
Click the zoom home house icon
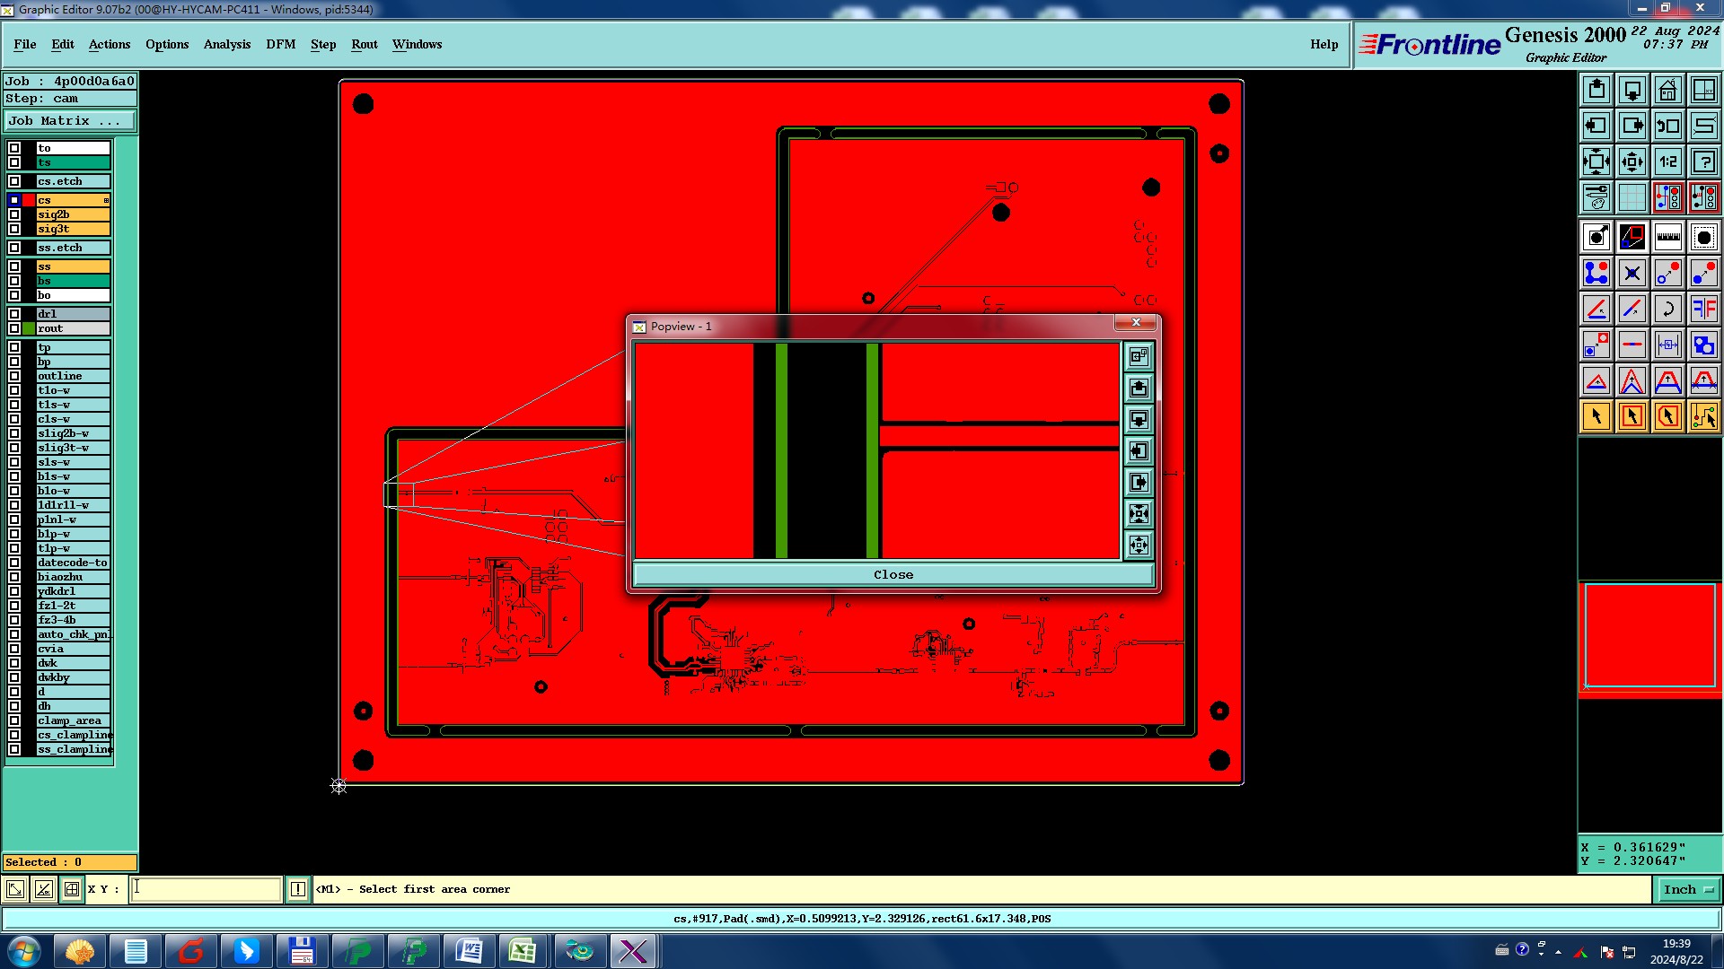click(1667, 90)
